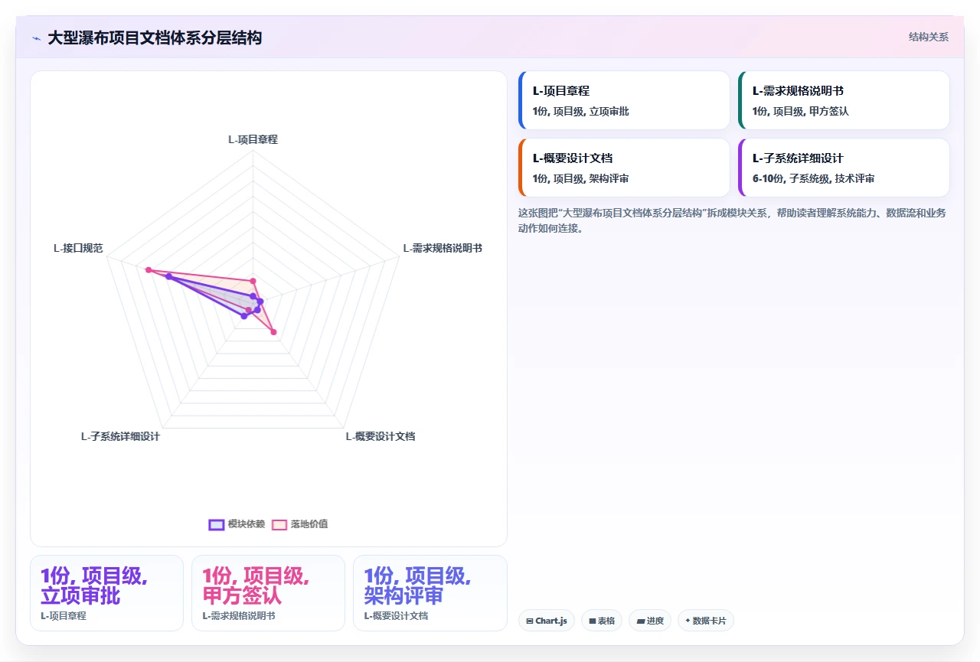Click the large pink 甲方签认 stat tile
This screenshot has height=662, width=980.
point(268,593)
